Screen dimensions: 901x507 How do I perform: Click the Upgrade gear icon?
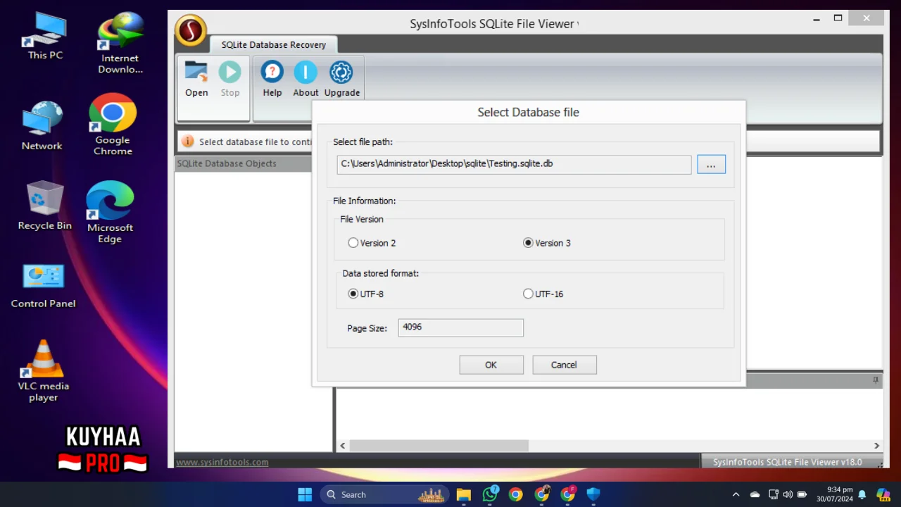click(341, 72)
